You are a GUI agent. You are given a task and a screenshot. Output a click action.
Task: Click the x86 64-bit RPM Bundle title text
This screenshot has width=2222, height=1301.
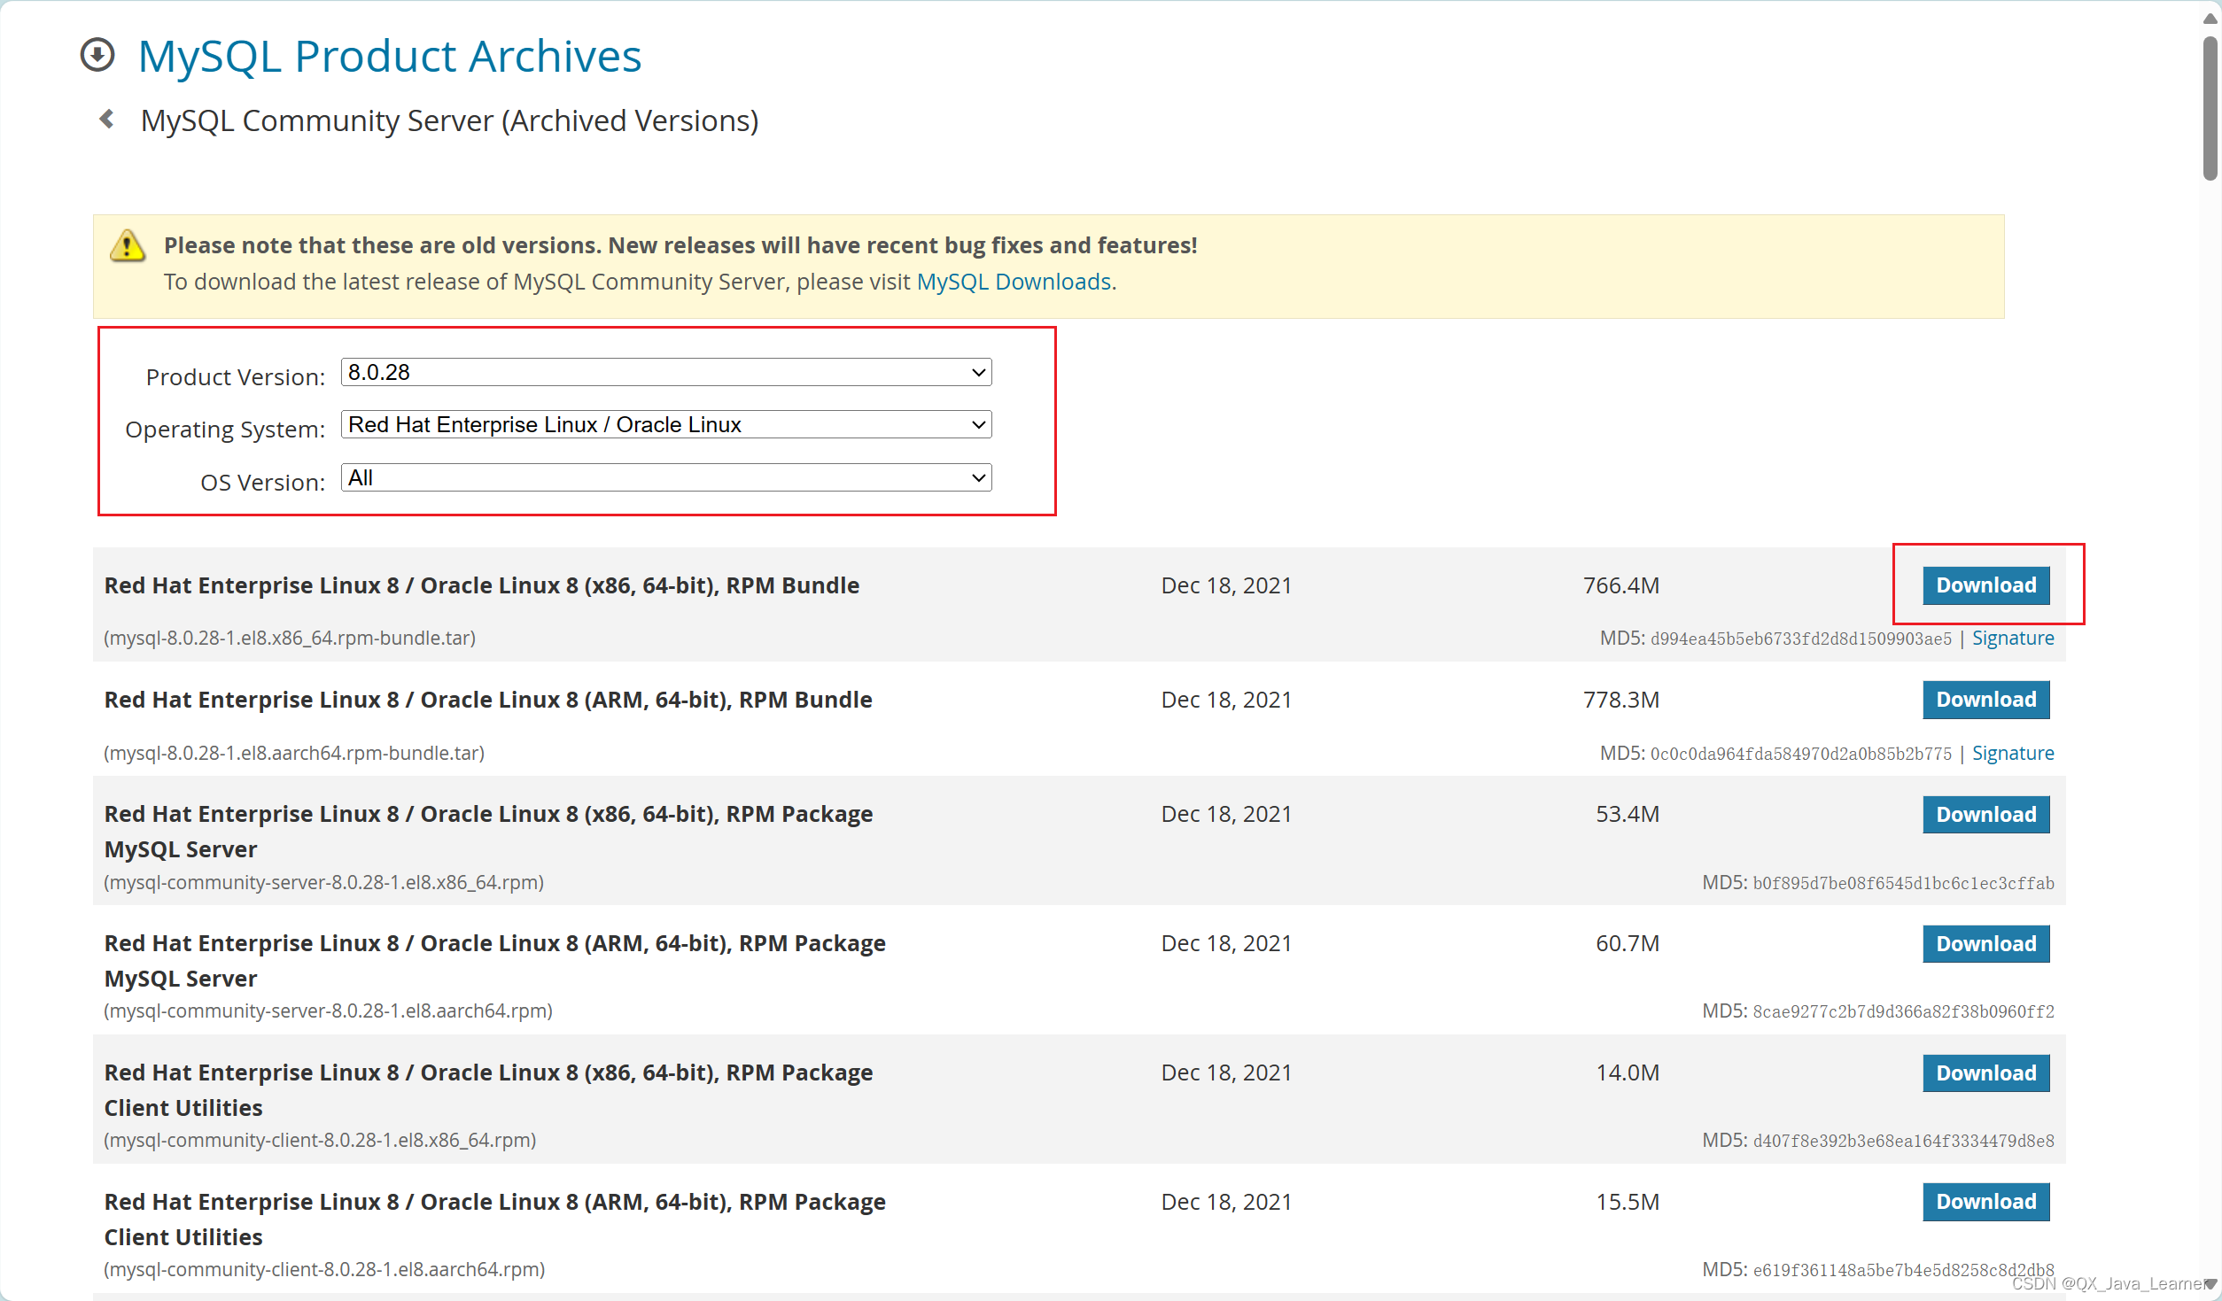(x=482, y=585)
